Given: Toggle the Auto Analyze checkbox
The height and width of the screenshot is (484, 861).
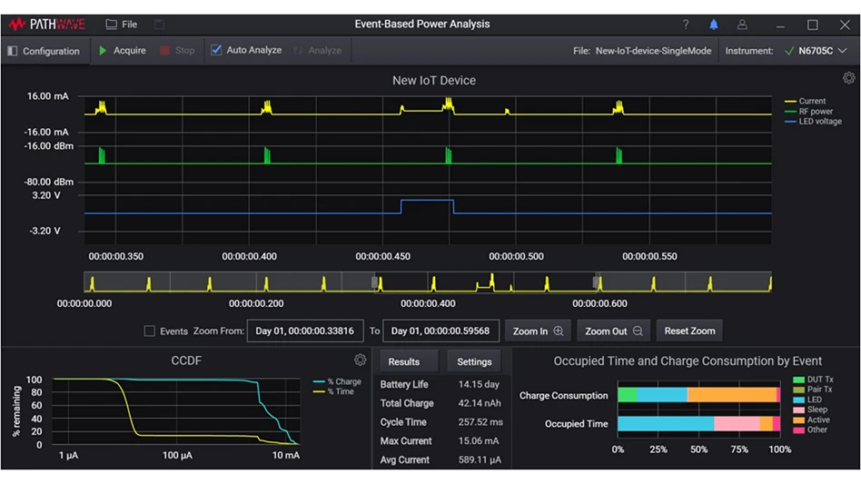Looking at the screenshot, I should [216, 51].
